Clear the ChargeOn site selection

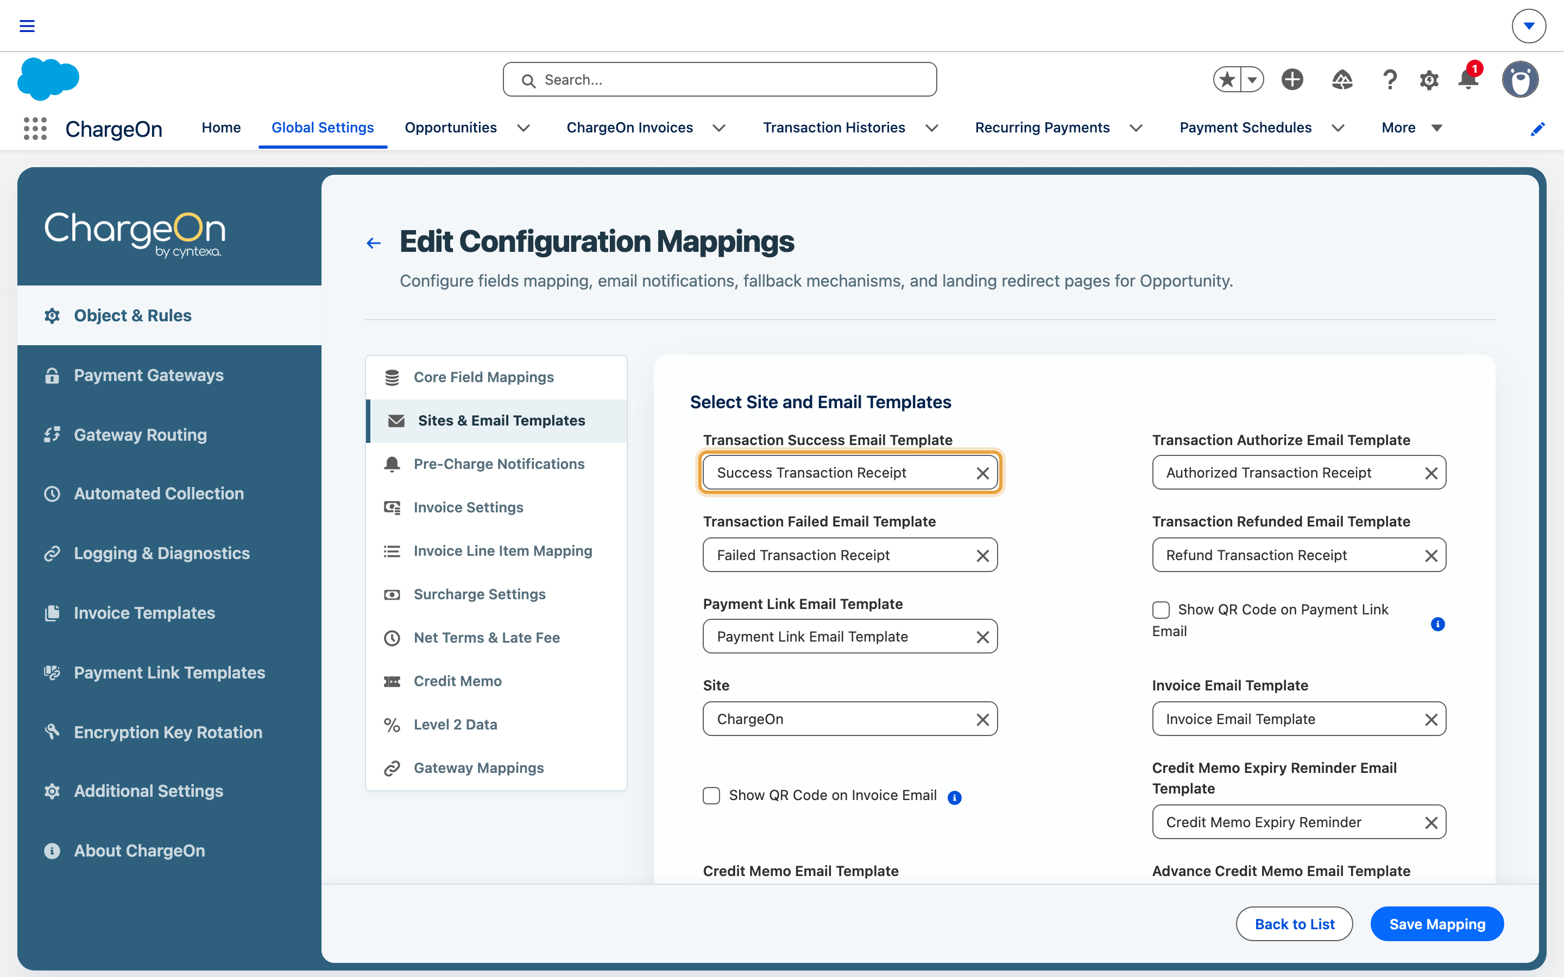[x=982, y=719]
